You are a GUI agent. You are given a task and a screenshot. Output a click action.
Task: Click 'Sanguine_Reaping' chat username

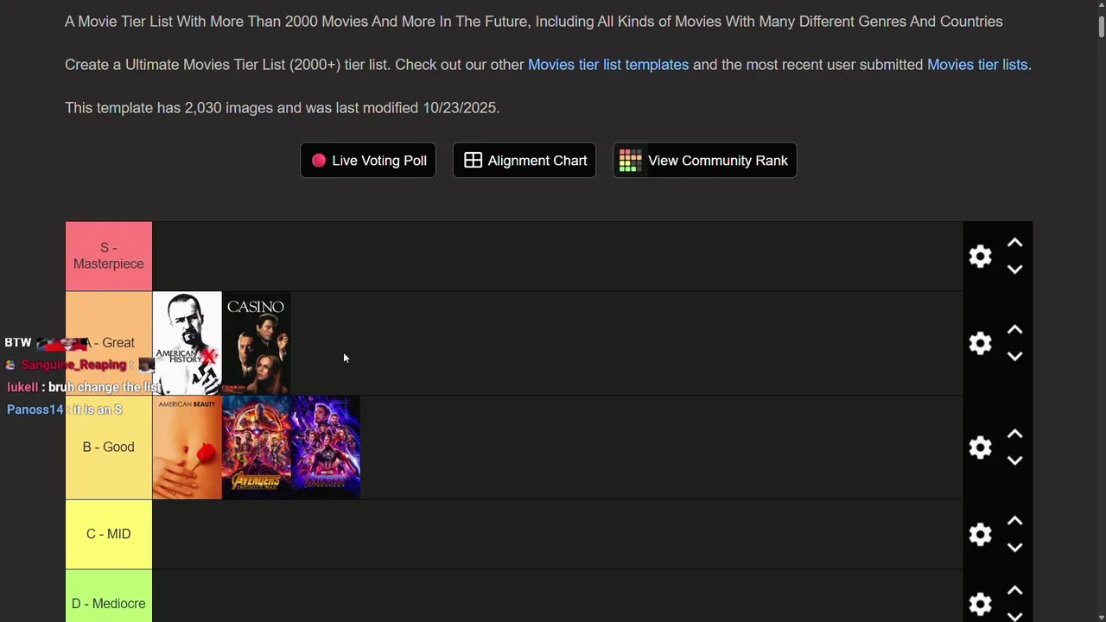tap(73, 365)
